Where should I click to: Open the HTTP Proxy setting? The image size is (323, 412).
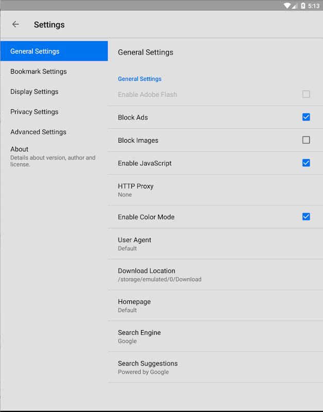point(215,190)
